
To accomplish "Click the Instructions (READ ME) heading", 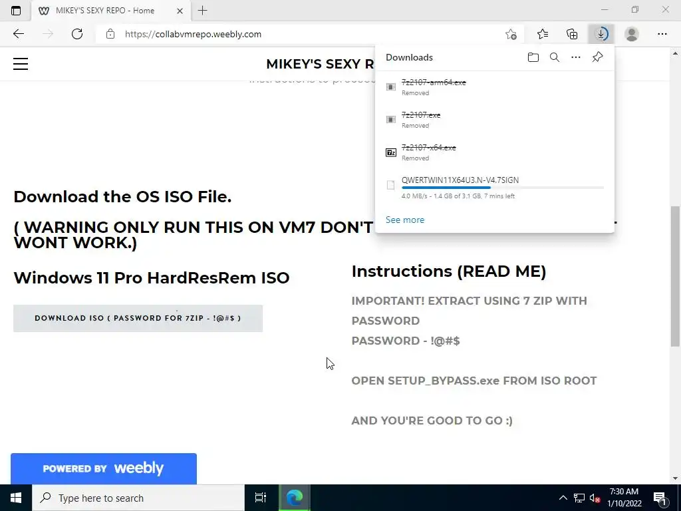I will click(x=449, y=271).
